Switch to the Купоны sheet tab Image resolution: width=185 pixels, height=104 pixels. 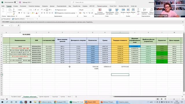[x=63, y=96]
